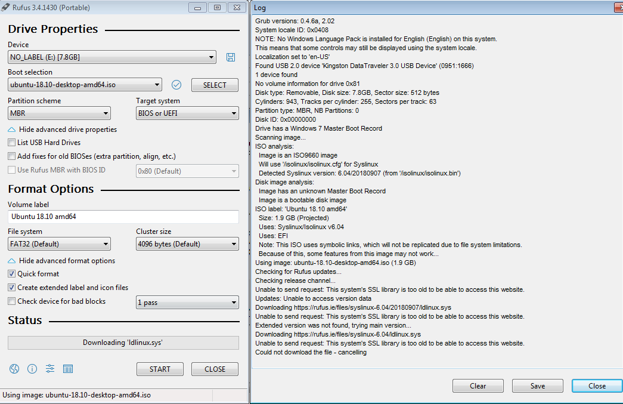Click log line 'ISO label: Ubuntu 18.10 amd64'
The image size is (623, 404).
(x=301, y=209)
